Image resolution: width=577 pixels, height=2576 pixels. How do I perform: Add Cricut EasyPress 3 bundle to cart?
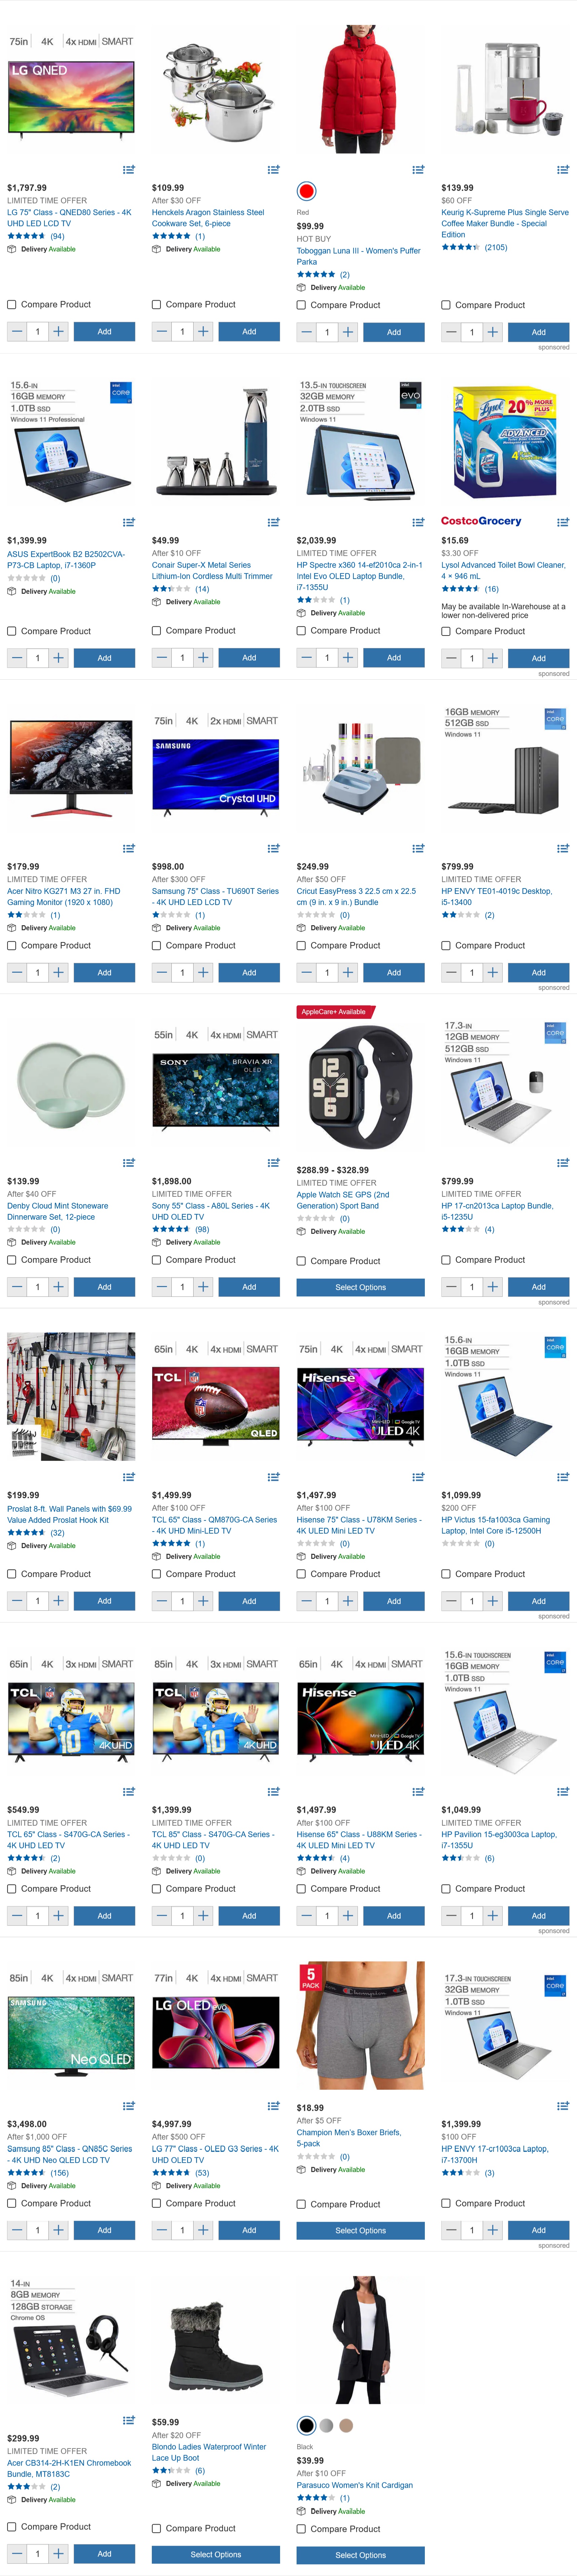click(x=394, y=972)
